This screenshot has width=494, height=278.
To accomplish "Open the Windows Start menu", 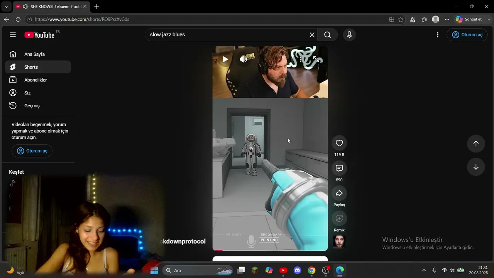I will coord(154,270).
